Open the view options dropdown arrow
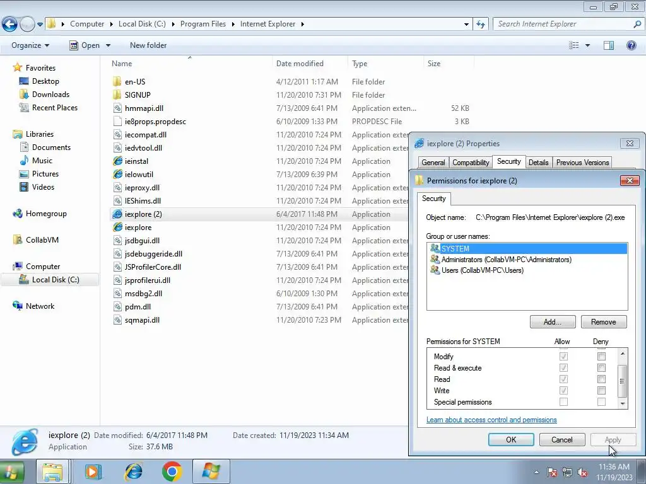This screenshot has width=646, height=484. click(x=587, y=45)
